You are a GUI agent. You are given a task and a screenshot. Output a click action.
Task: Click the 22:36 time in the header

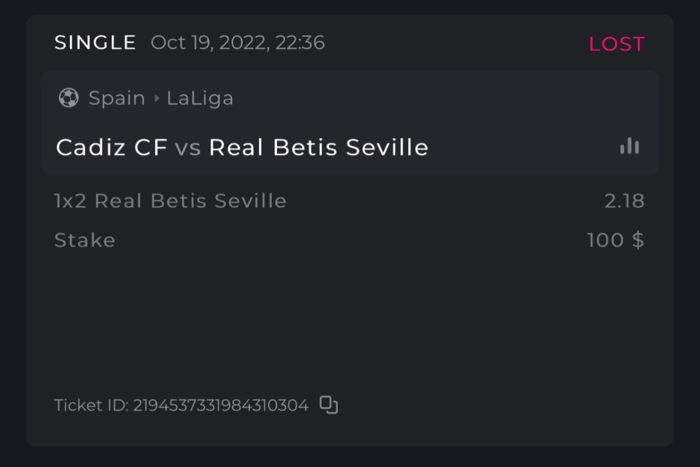tap(299, 43)
